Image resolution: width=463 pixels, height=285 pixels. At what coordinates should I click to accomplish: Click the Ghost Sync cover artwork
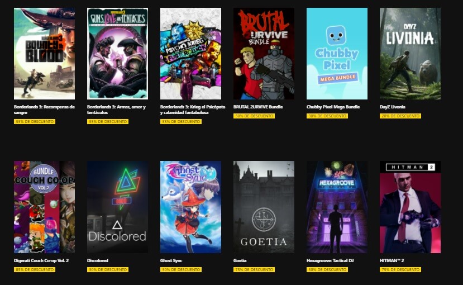click(x=190, y=207)
